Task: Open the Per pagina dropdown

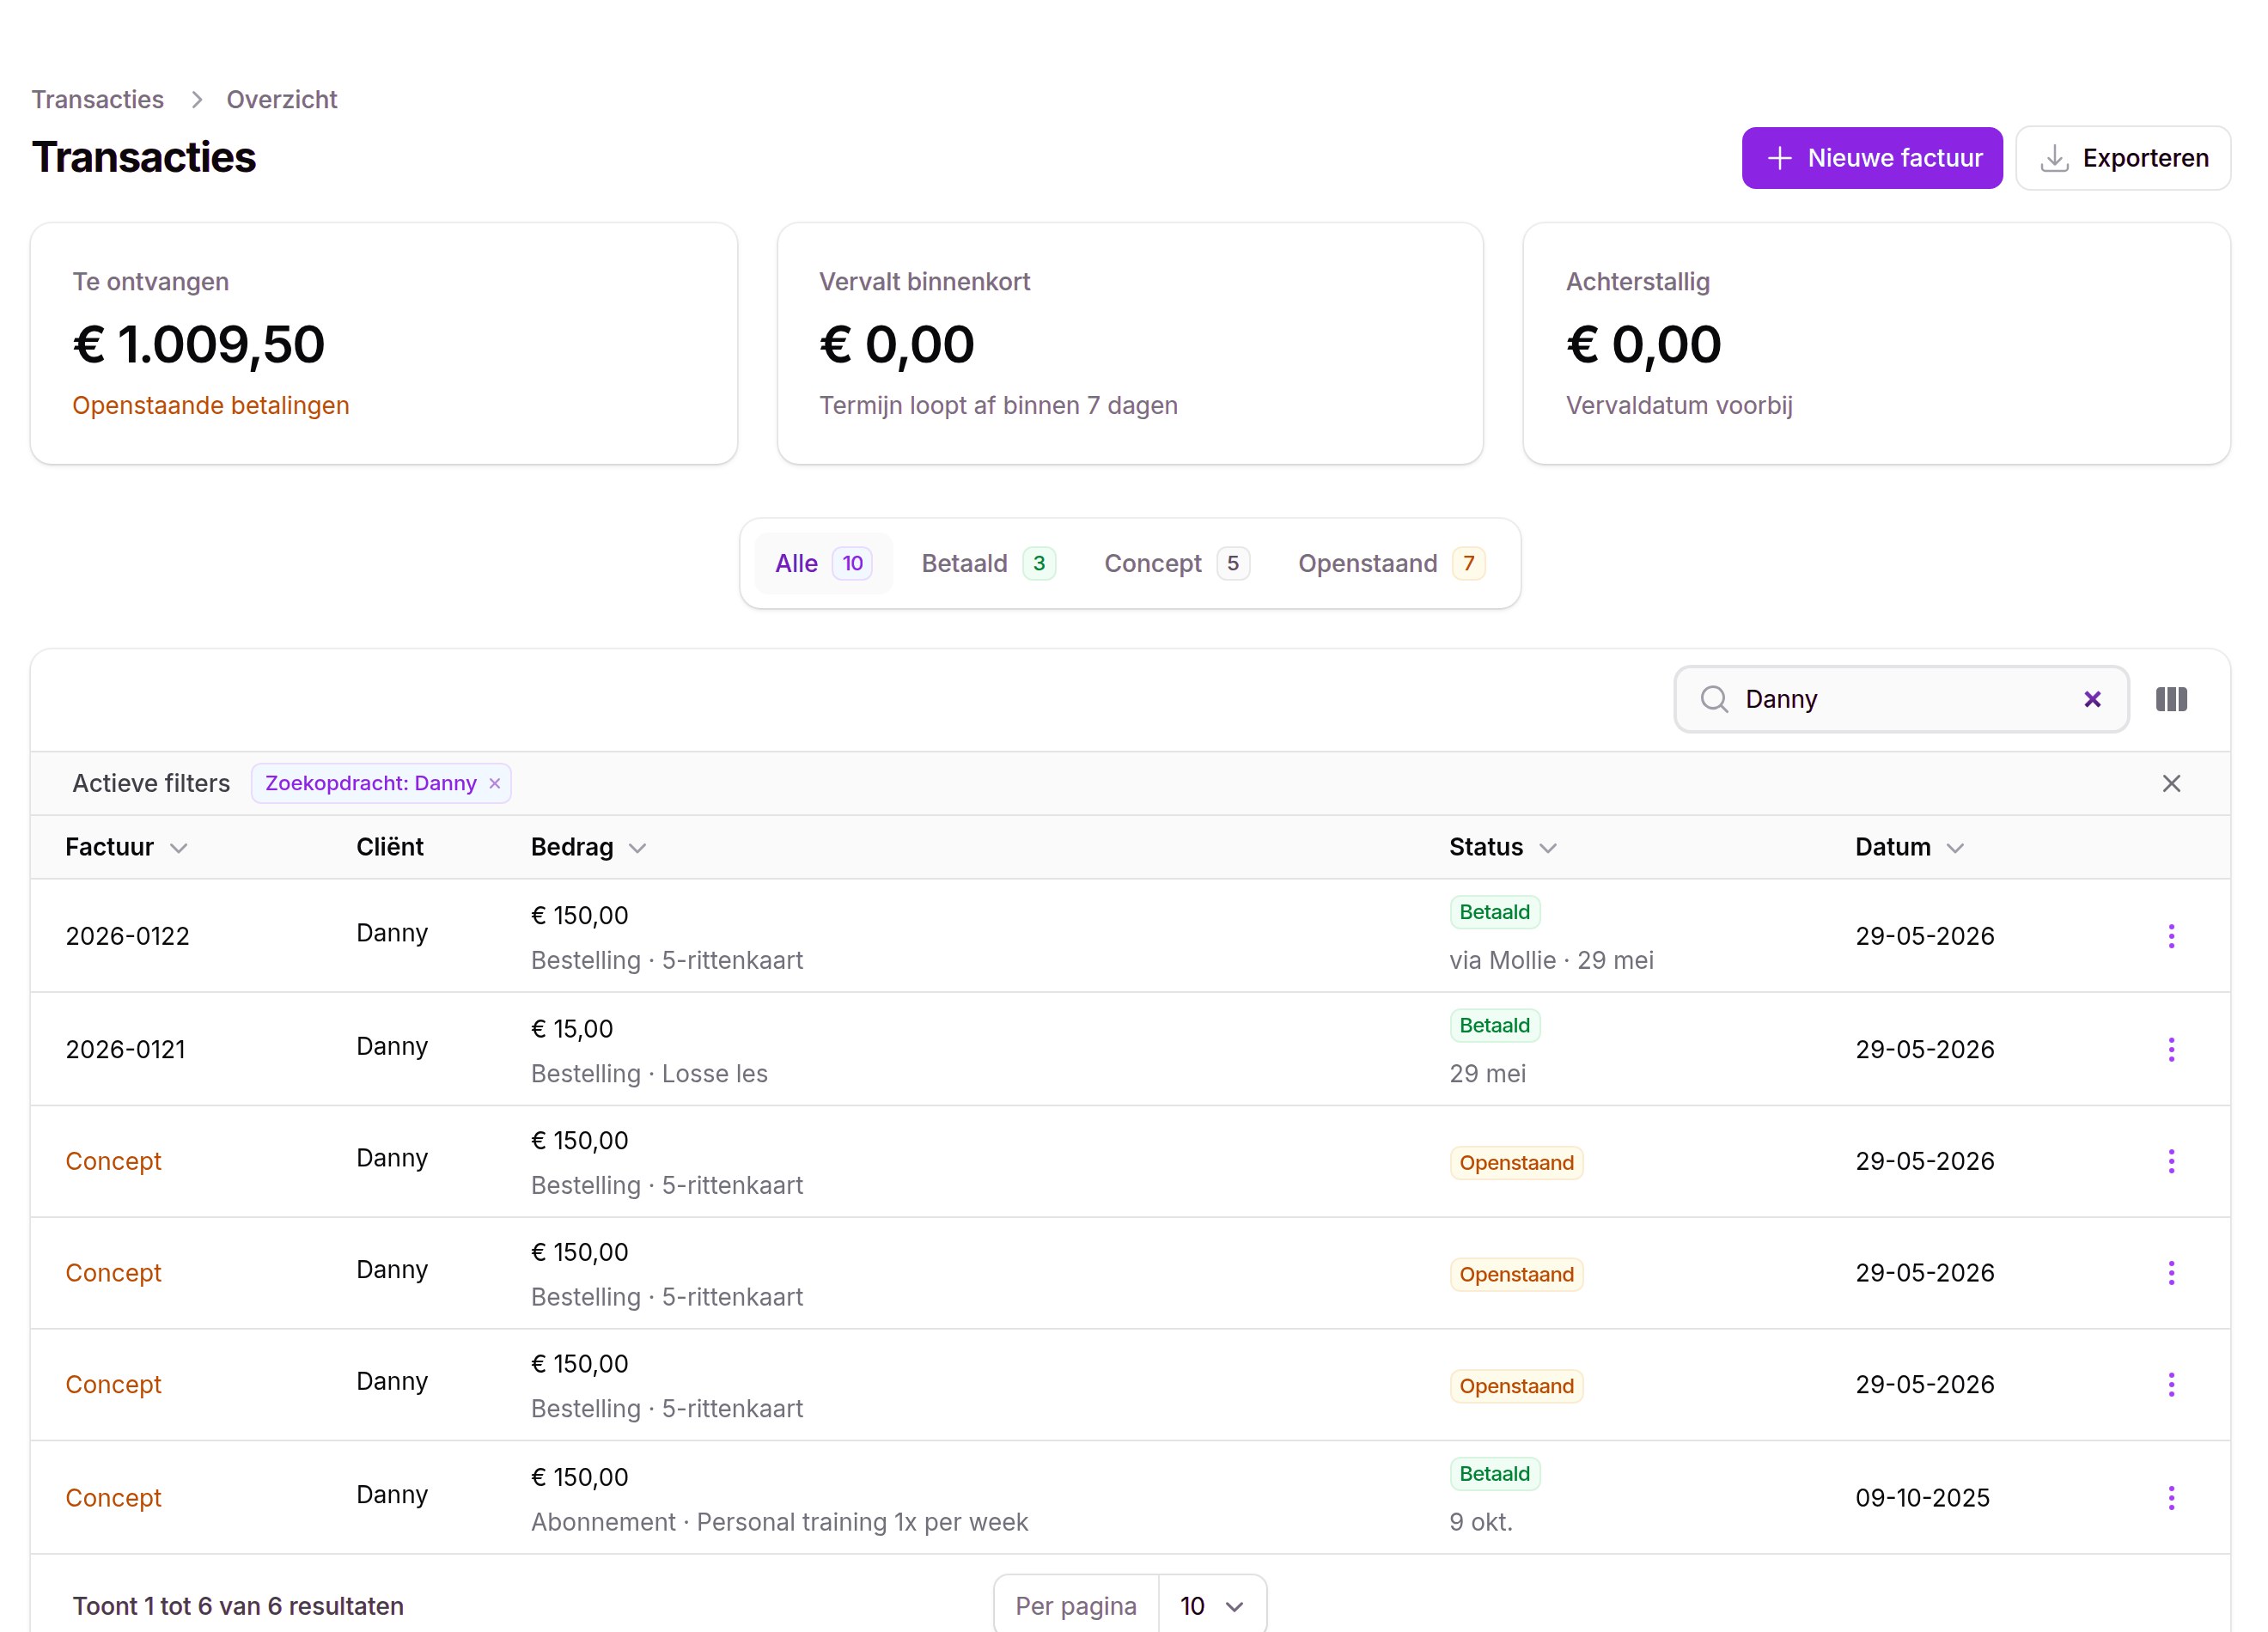Action: pos(1212,1605)
